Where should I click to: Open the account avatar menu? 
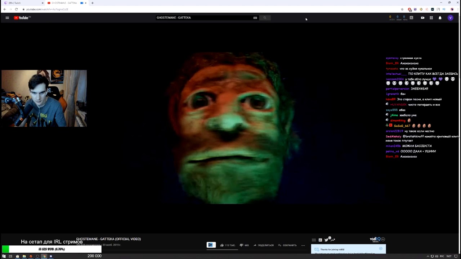[450, 18]
